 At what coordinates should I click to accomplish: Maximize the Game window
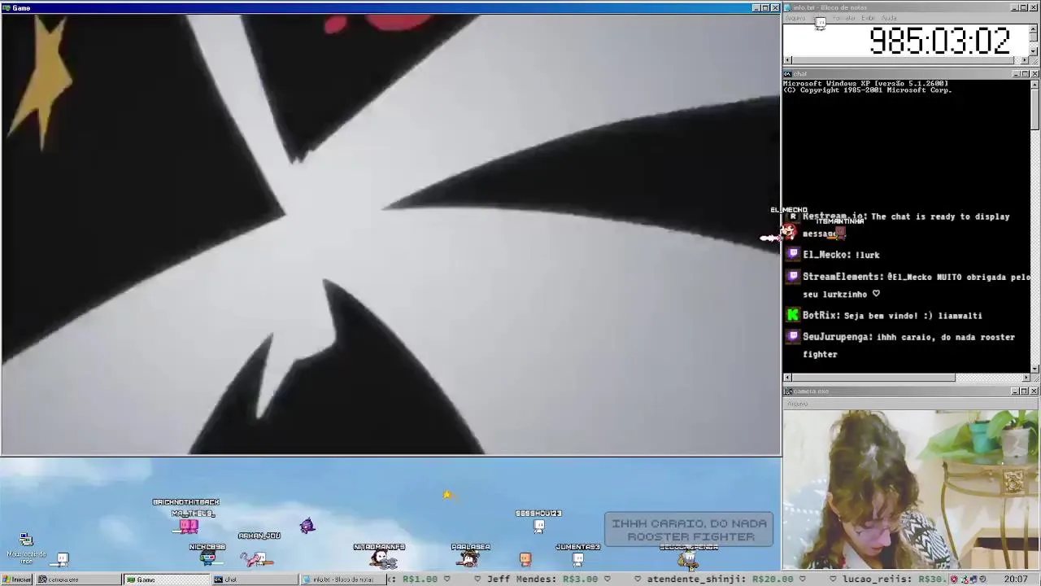tap(764, 7)
